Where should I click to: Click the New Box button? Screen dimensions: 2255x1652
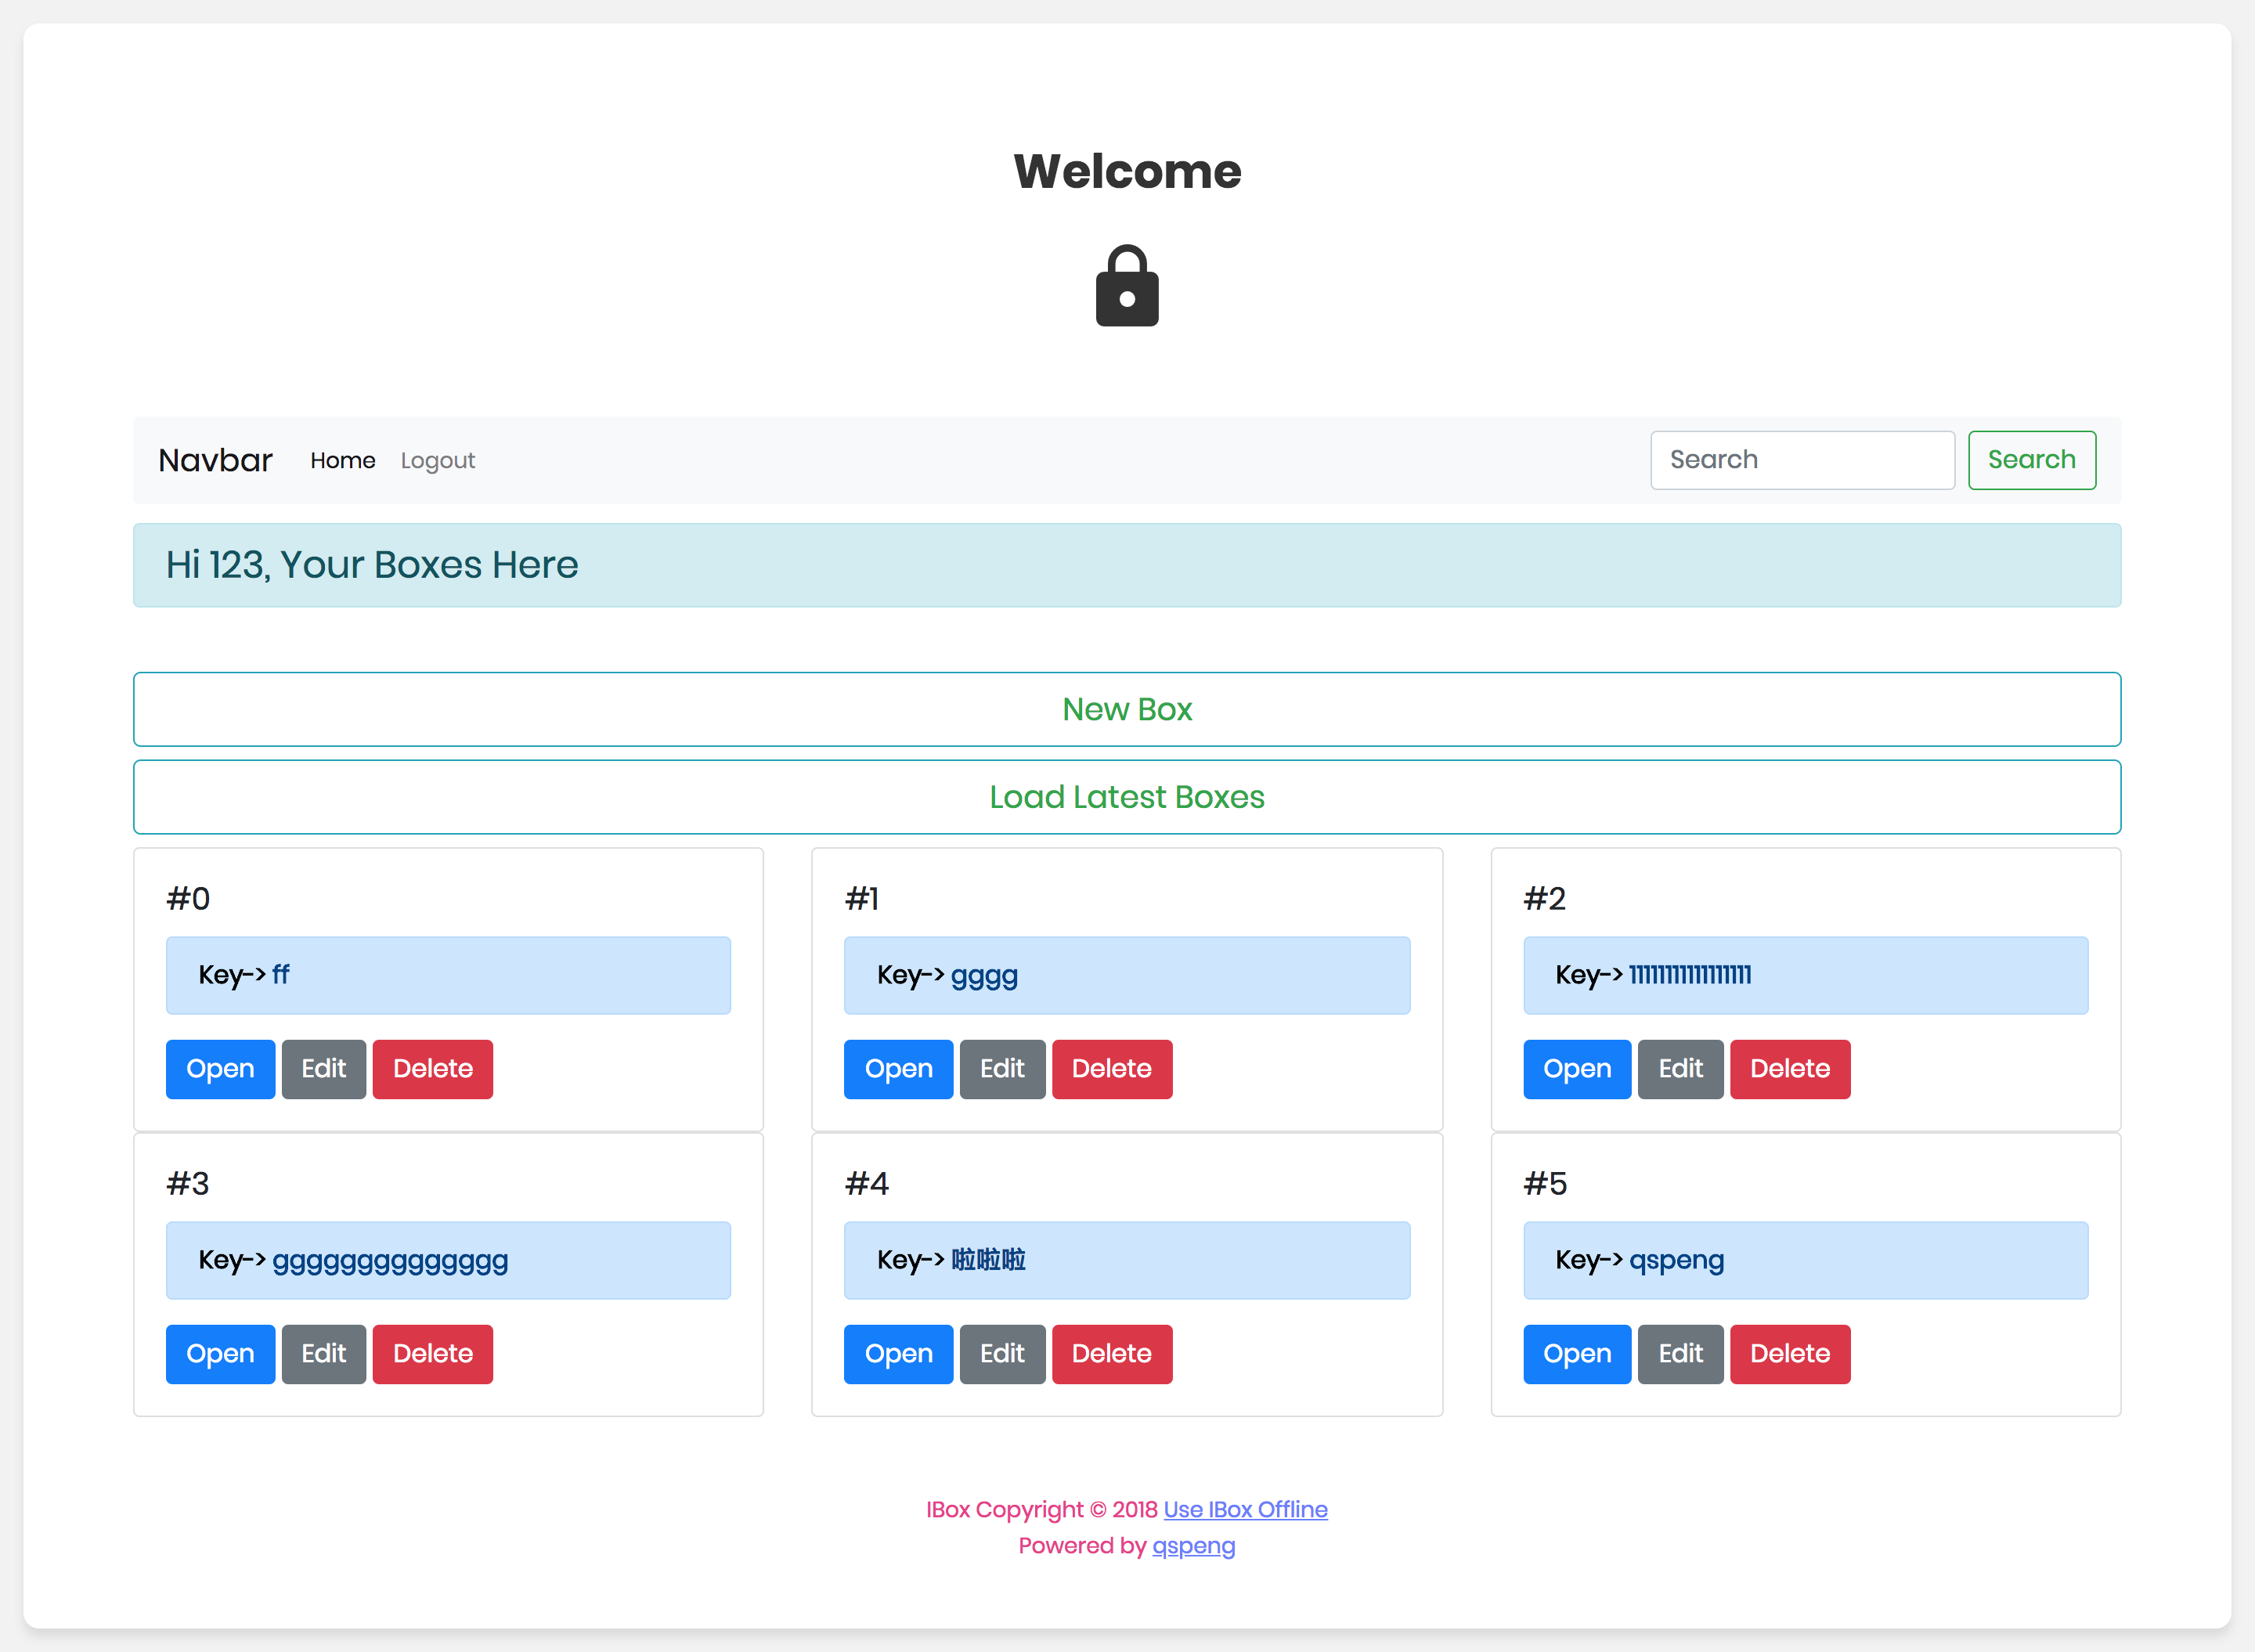(1127, 709)
